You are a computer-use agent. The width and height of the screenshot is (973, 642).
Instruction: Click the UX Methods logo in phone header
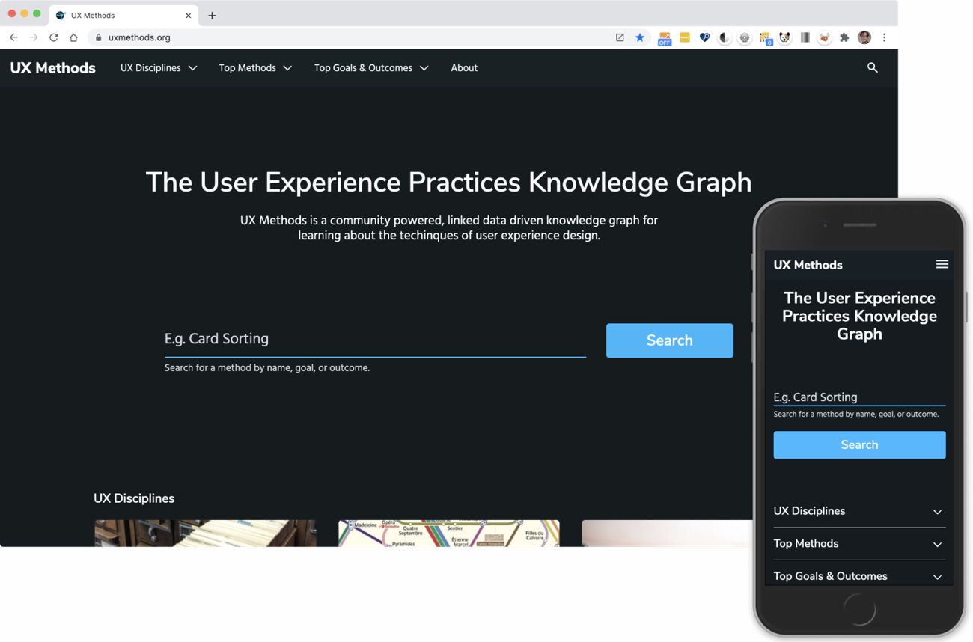(x=808, y=265)
